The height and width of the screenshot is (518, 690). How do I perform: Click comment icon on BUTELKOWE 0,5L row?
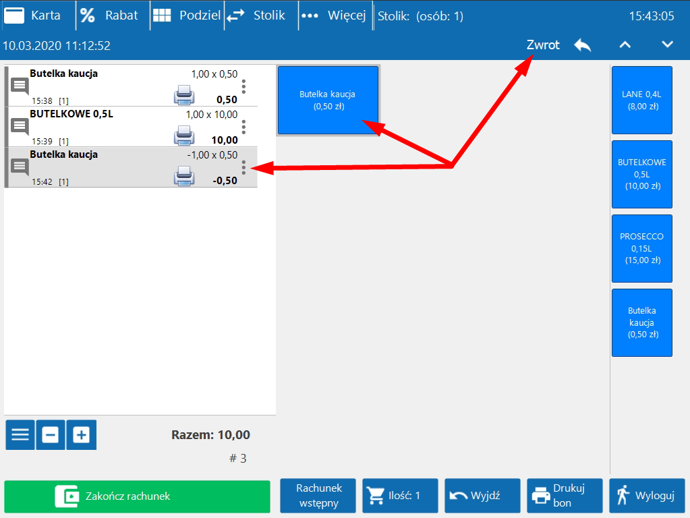(20, 126)
